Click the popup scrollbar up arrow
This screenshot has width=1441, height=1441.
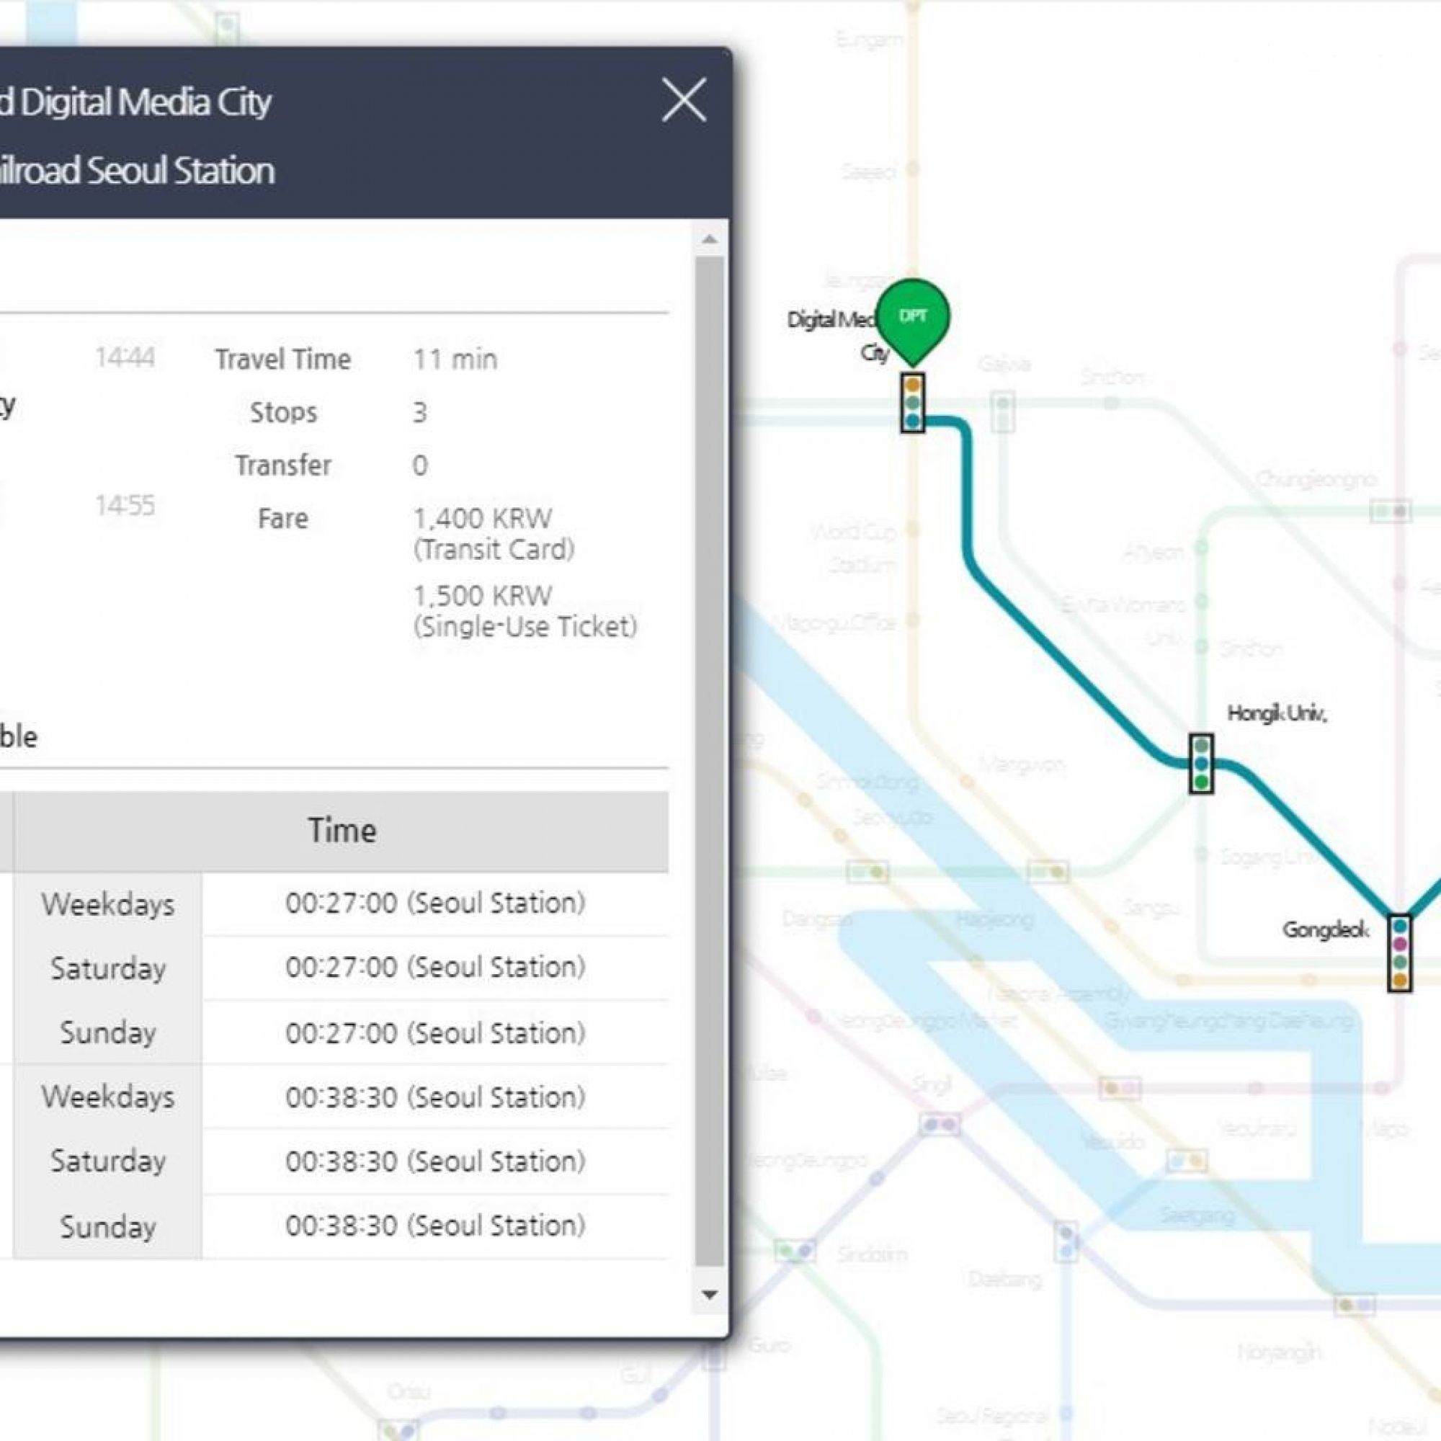tap(710, 239)
